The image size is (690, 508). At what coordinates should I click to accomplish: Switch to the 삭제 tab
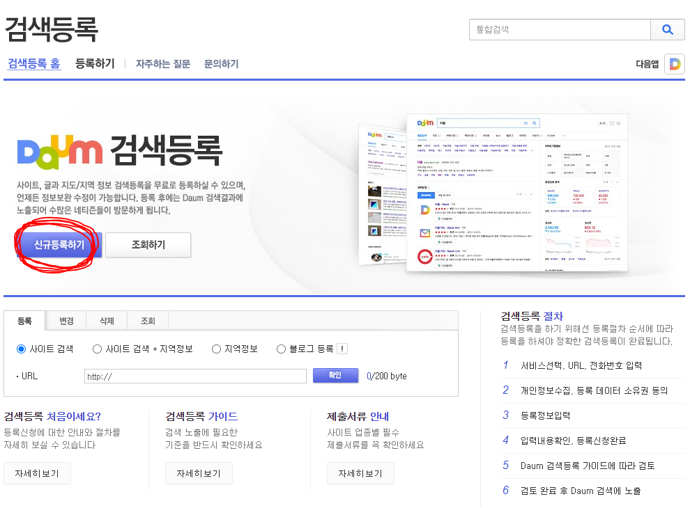point(107,321)
